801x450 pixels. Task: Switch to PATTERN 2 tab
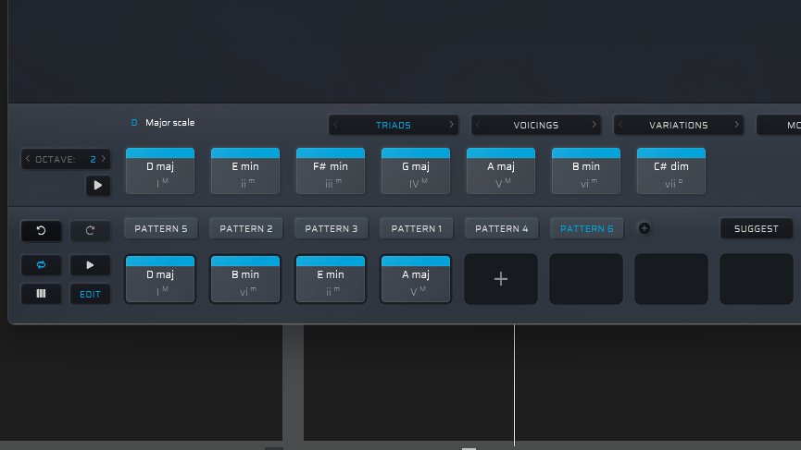(245, 229)
